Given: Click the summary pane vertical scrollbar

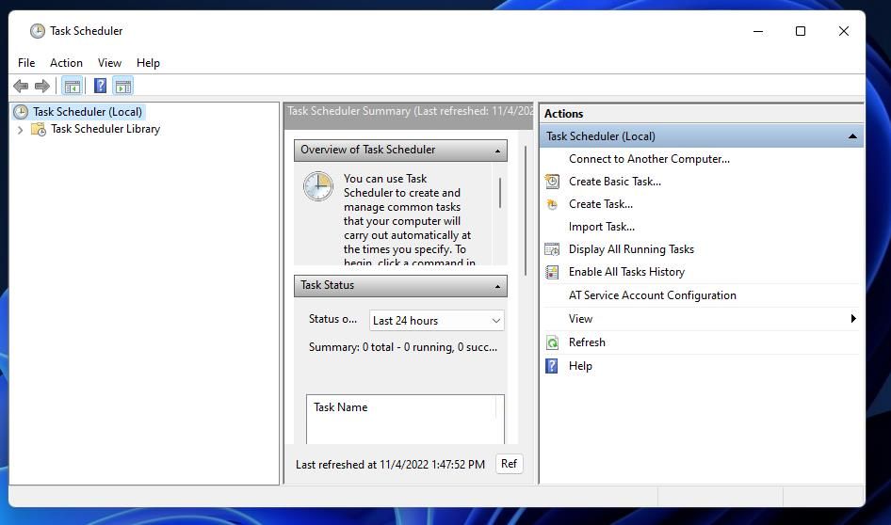Looking at the screenshot, I should [x=526, y=211].
